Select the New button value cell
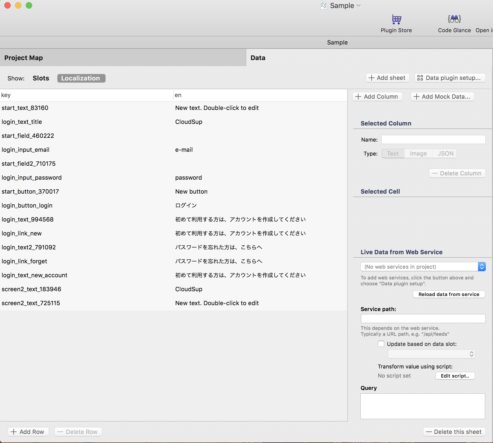 tap(191, 191)
